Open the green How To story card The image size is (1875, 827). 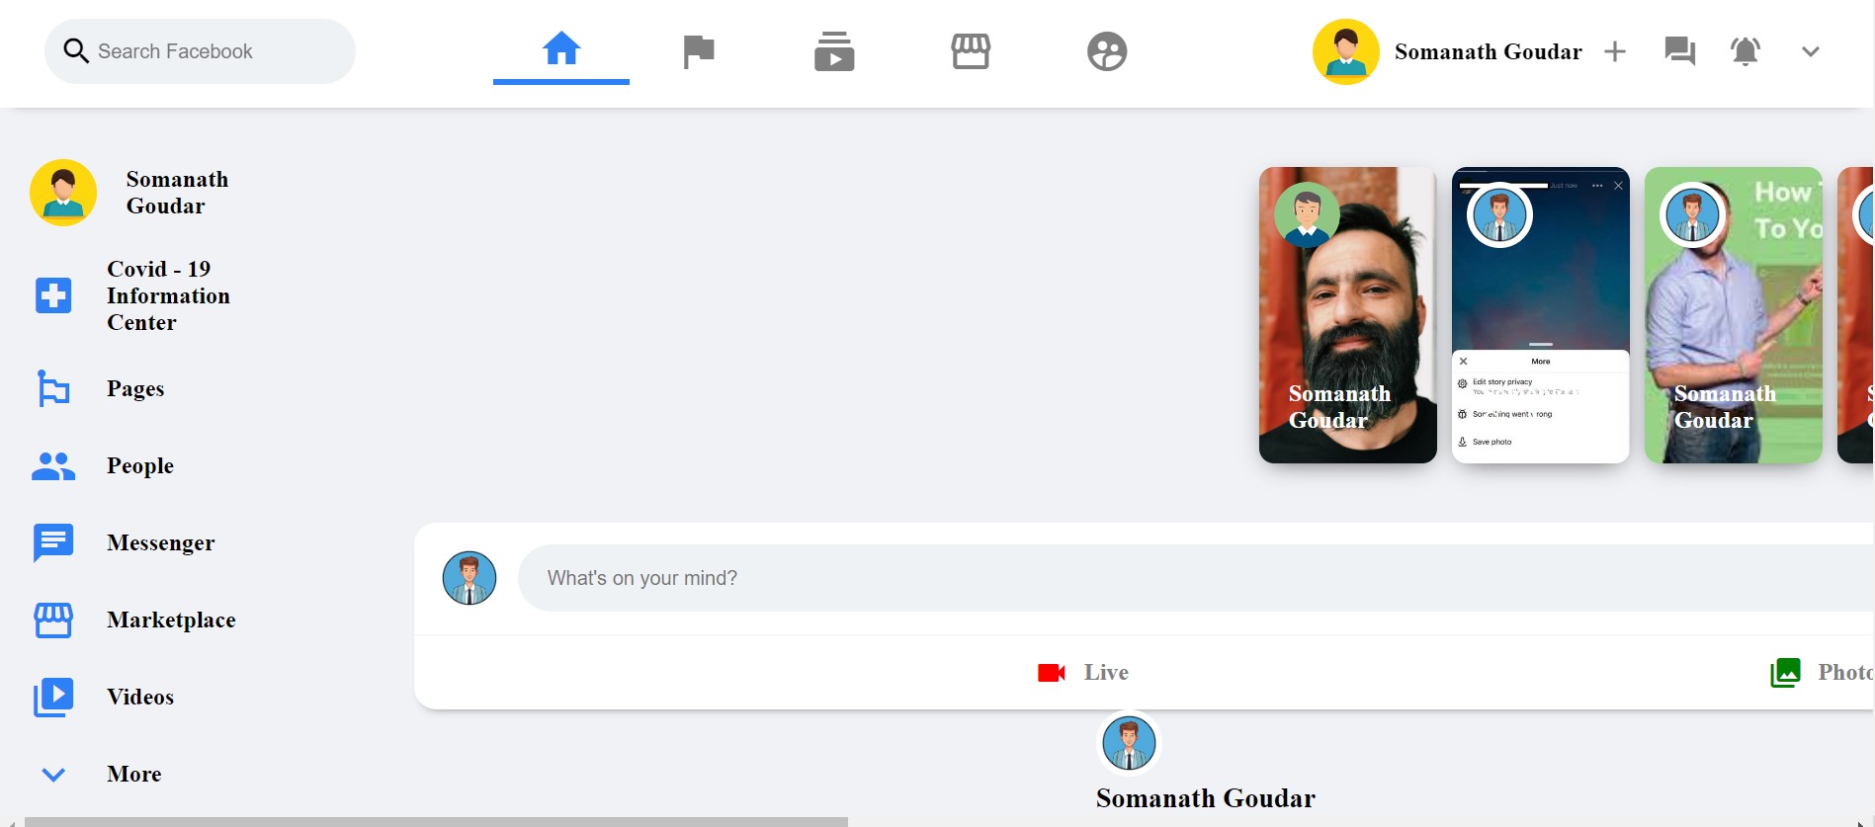click(1733, 315)
